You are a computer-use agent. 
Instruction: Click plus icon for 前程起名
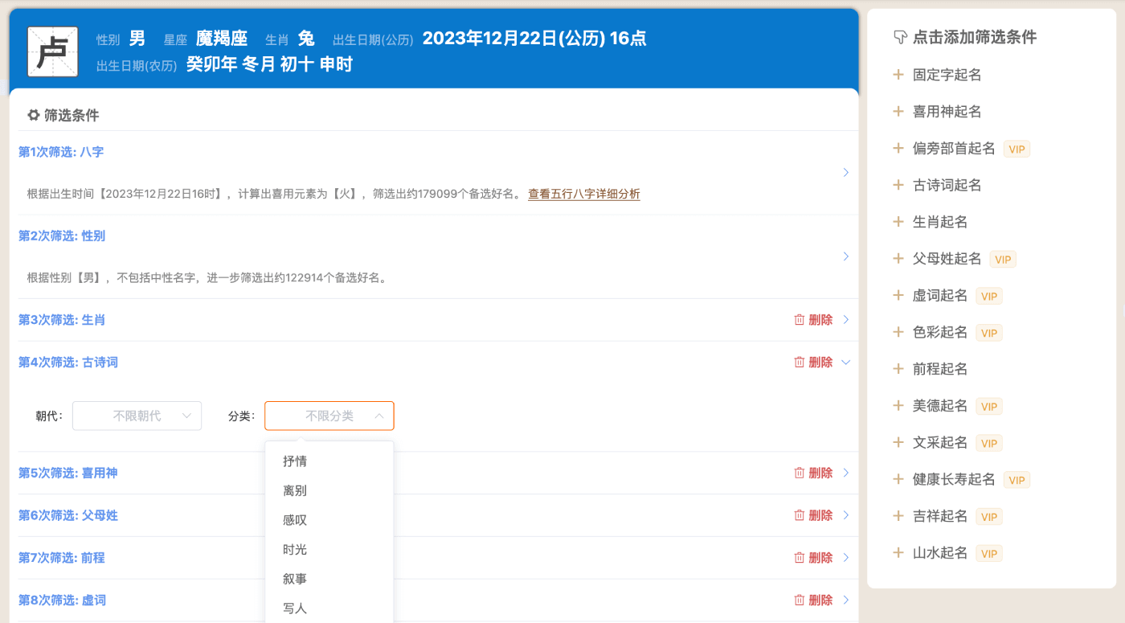tap(898, 369)
